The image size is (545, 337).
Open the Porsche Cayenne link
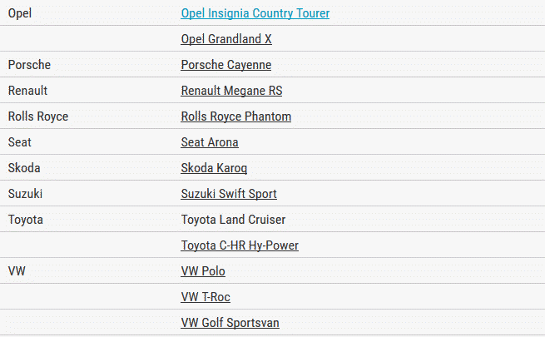tap(225, 65)
